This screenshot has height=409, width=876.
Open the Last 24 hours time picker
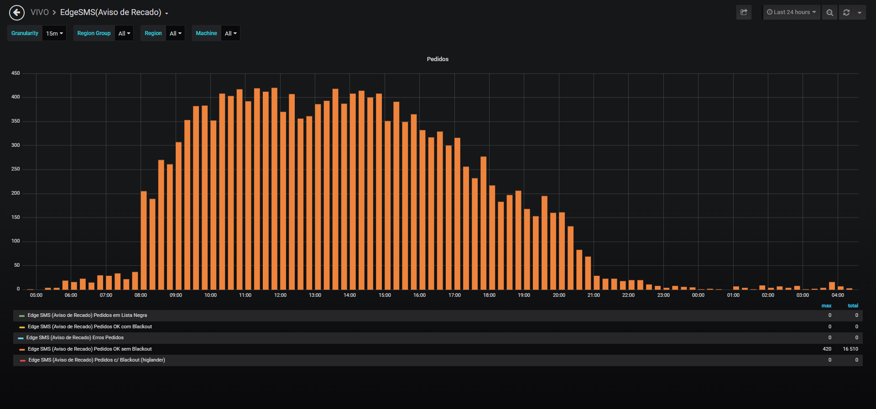point(792,12)
